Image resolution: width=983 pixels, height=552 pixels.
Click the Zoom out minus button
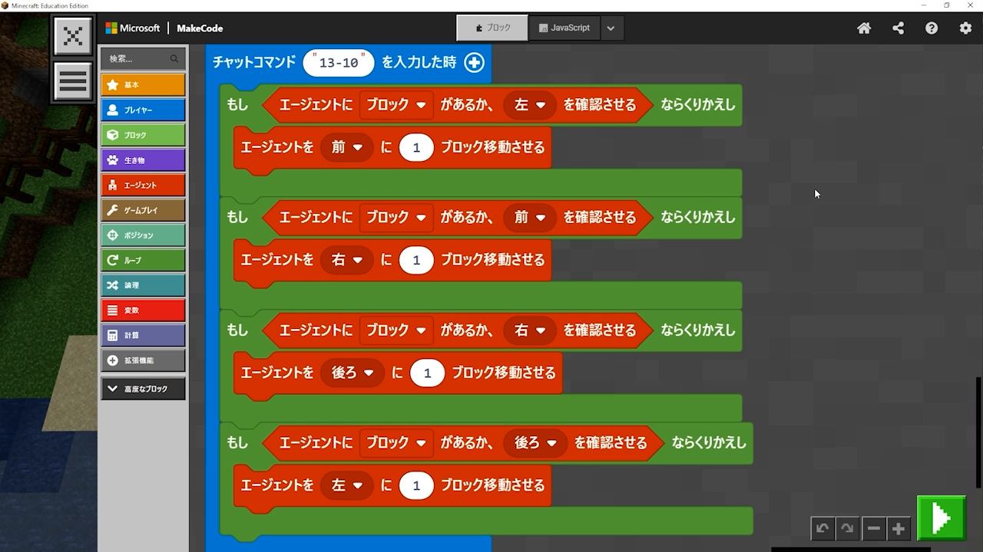tap(873, 528)
